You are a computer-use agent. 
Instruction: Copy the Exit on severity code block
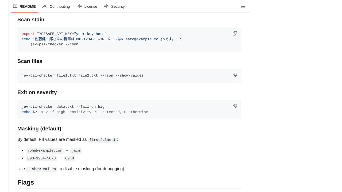point(235,106)
